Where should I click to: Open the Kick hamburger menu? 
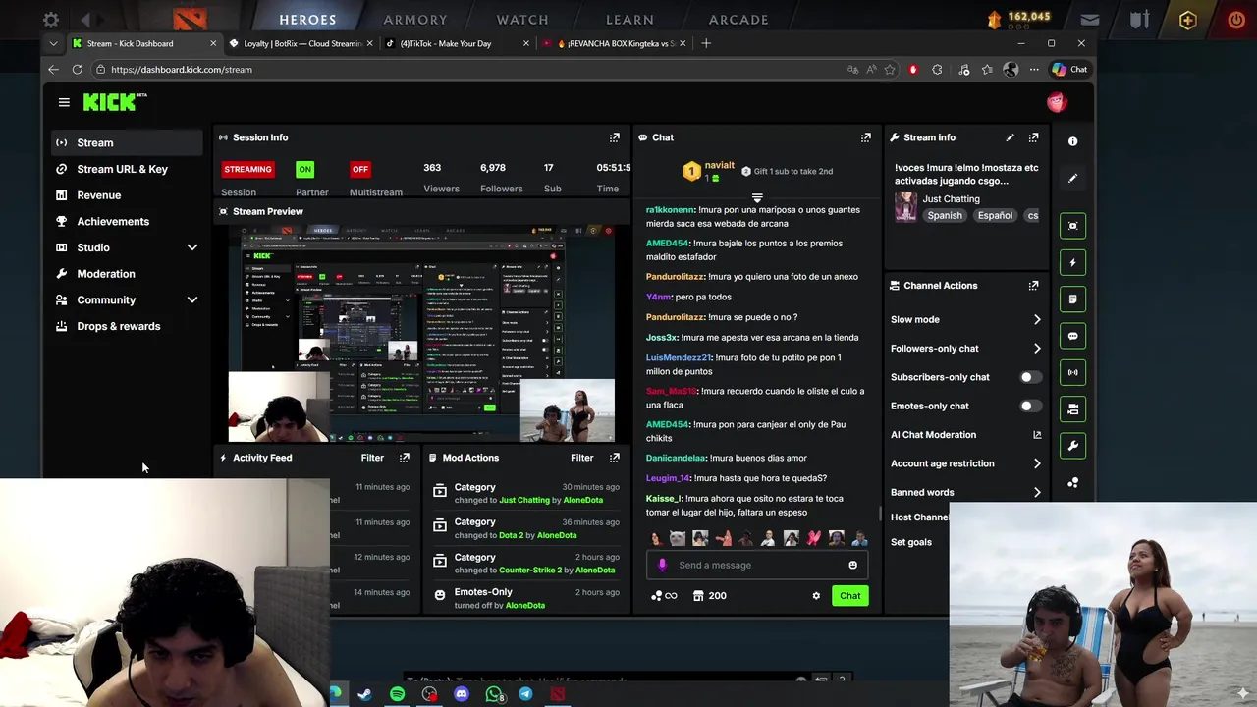[x=64, y=102]
